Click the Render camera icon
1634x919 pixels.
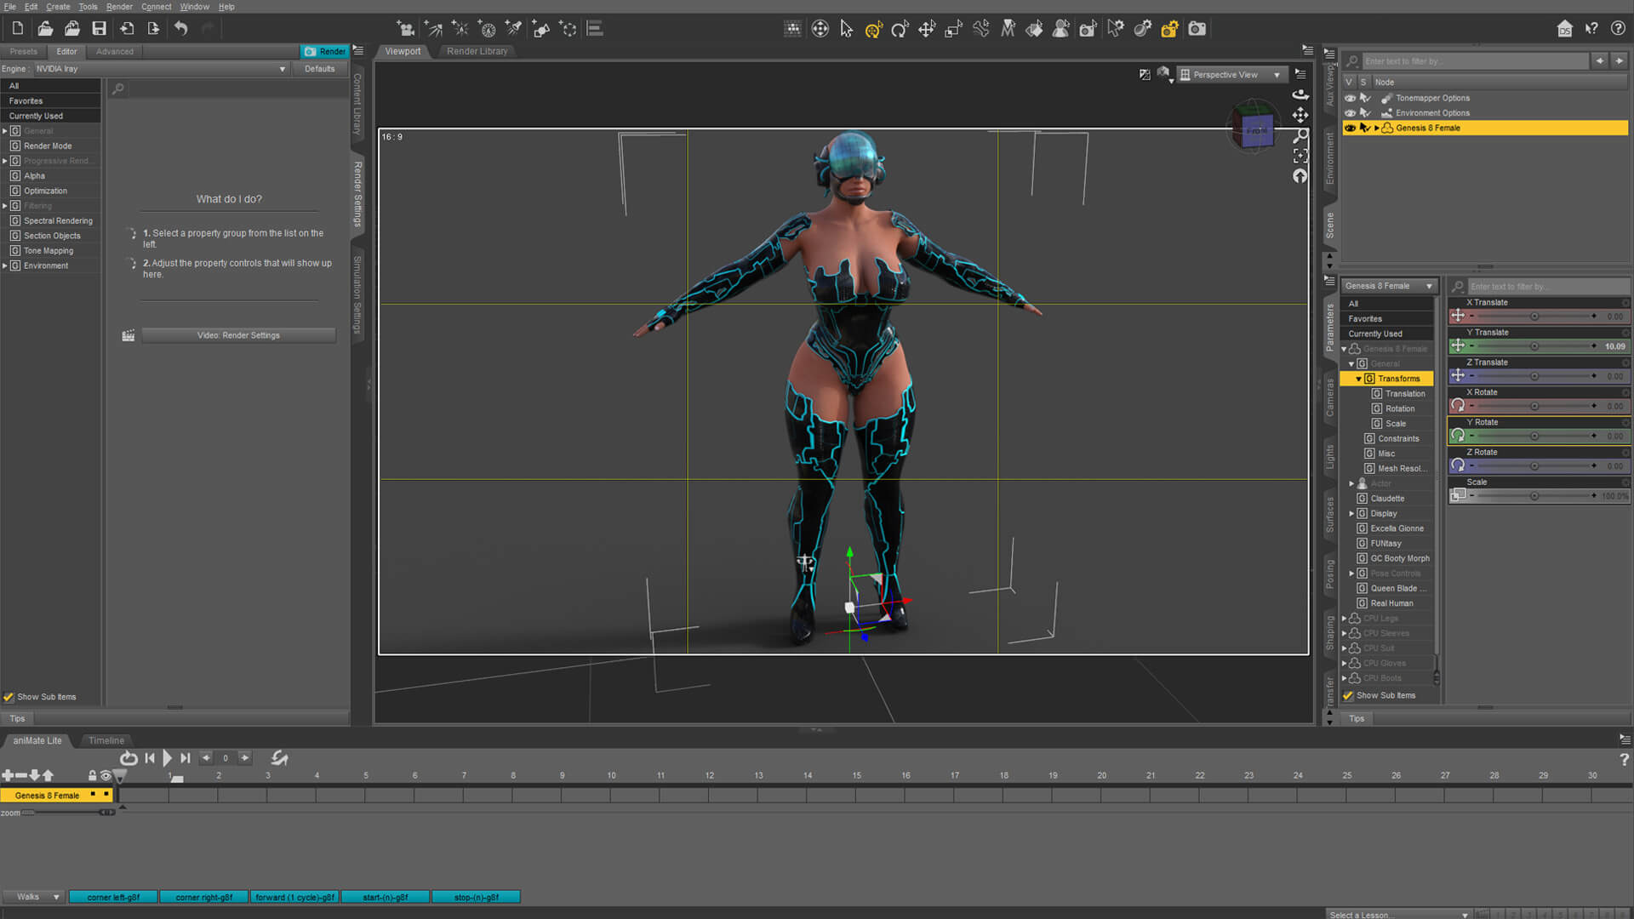point(1197,29)
